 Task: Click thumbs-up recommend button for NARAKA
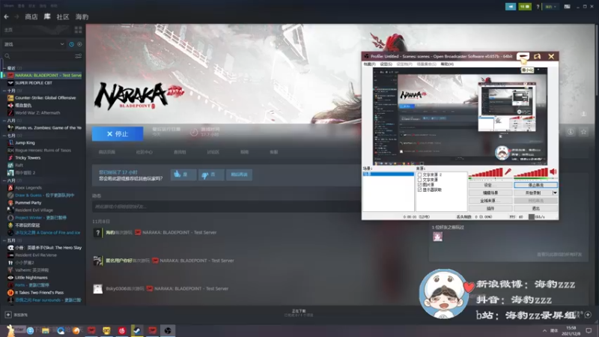pos(183,174)
